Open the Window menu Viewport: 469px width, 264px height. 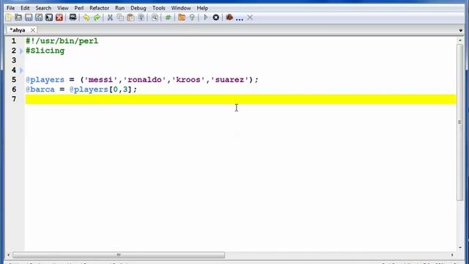[181, 8]
